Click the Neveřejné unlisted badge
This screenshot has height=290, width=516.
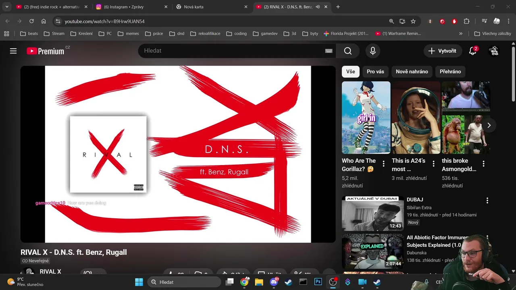(35, 261)
